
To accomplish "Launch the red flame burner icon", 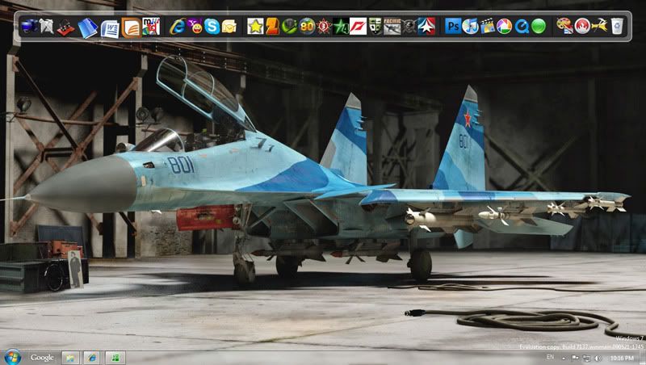I will point(582,27).
